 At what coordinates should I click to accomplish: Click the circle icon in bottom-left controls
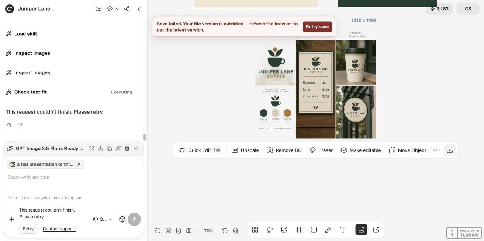pyautogui.click(x=158, y=231)
